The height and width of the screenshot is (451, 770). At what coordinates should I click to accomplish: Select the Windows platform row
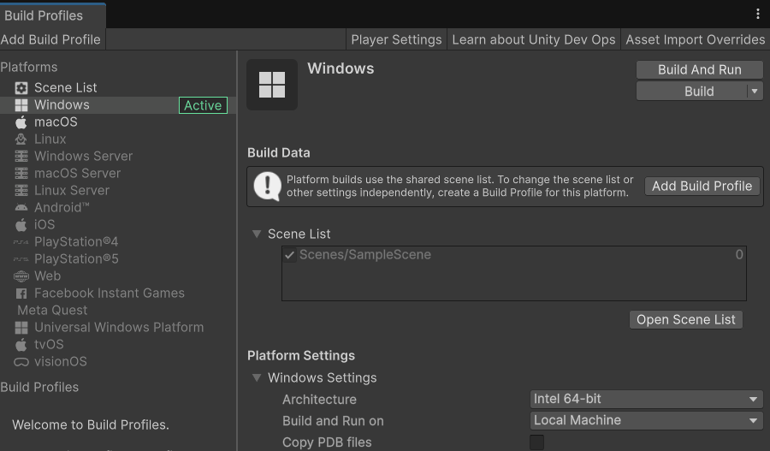118,105
